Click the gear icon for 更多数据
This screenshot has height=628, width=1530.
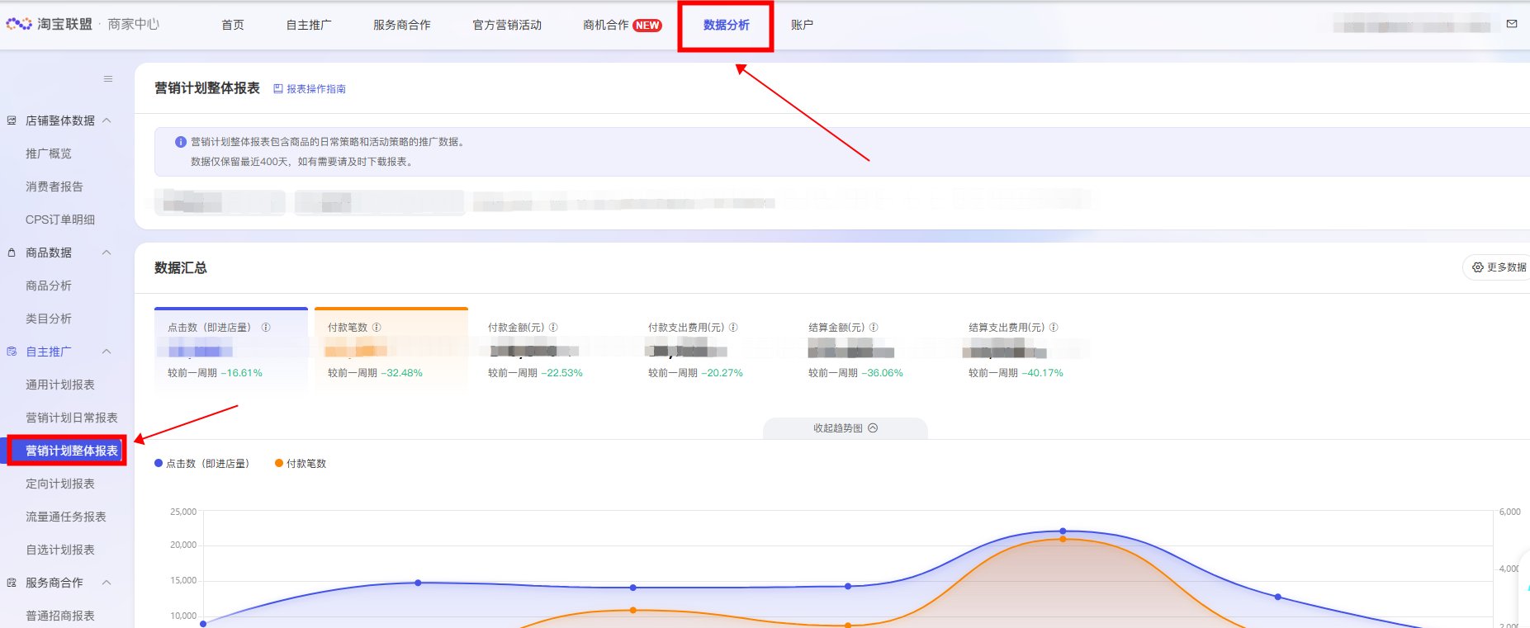pos(1478,267)
